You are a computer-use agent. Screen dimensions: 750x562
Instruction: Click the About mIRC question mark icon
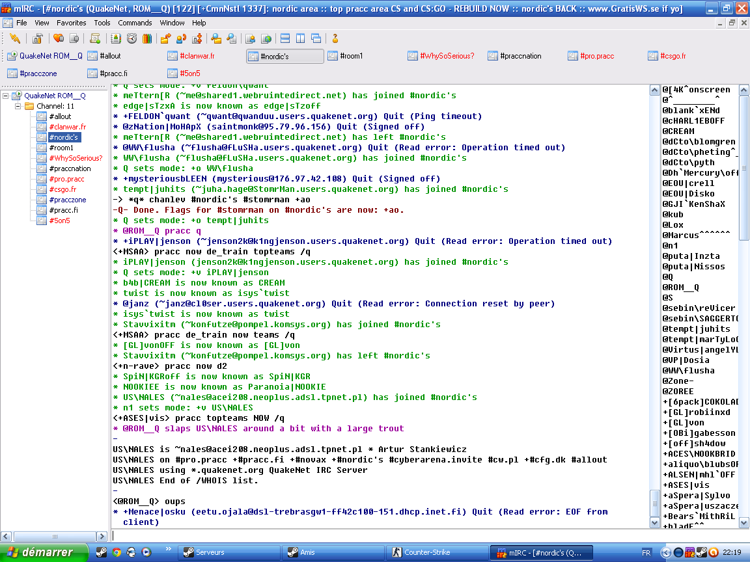pyautogui.click(x=335, y=38)
